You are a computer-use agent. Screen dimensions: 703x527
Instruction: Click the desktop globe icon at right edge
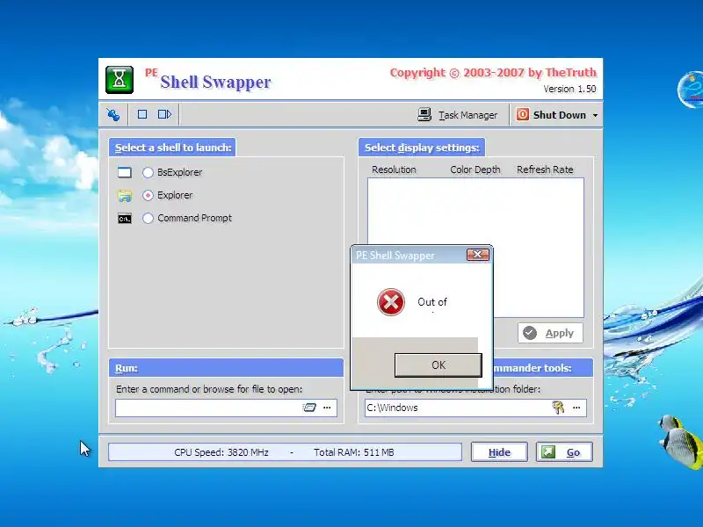692,90
